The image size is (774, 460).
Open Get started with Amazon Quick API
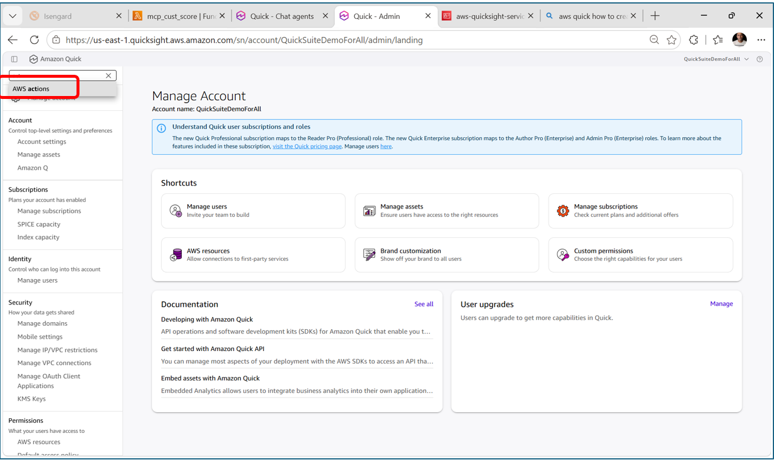(212, 349)
